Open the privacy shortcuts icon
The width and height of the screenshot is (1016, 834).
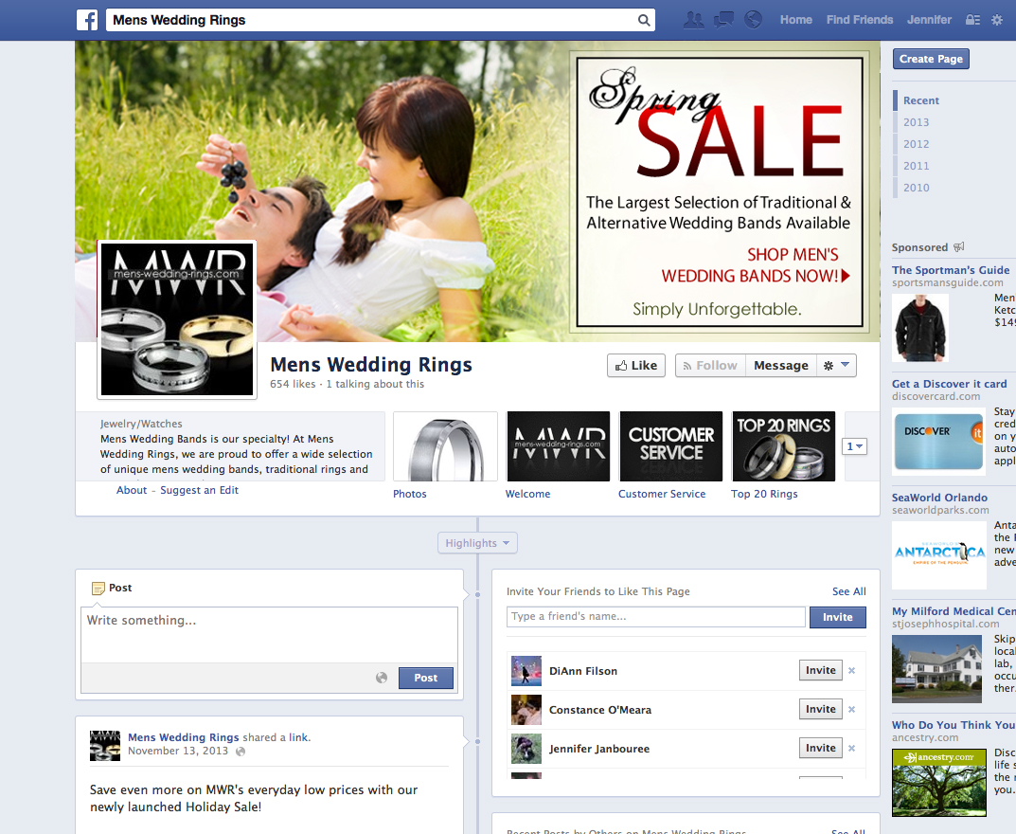(972, 20)
